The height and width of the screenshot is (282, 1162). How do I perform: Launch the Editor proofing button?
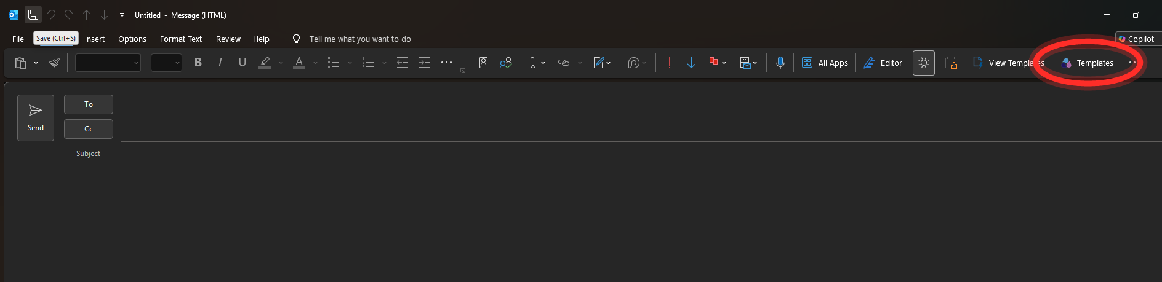click(x=883, y=63)
